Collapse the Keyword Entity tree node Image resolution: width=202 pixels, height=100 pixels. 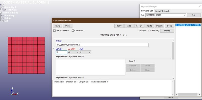coord(1,13)
